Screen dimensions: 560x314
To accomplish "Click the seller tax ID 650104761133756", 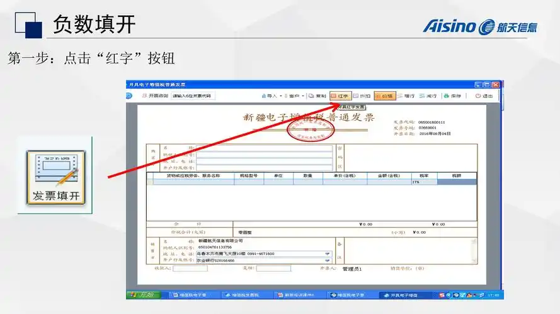I will tap(215, 247).
